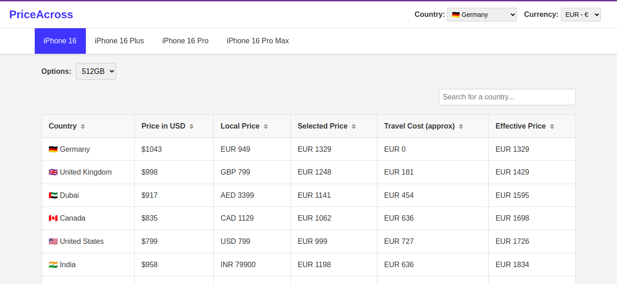The image size is (617, 284).
Task: Click the EUR 1141 selected price cell
Action: (334, 196)
